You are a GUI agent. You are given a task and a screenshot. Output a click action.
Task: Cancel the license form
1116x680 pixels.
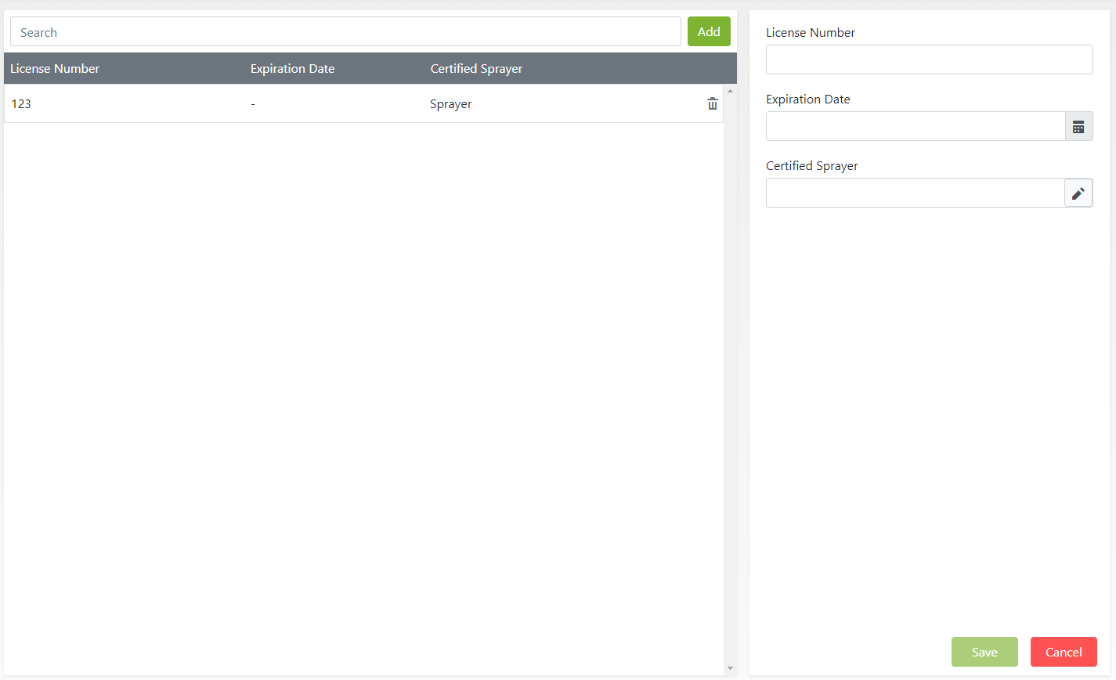pyautogui.click(x=1063, y=652)
